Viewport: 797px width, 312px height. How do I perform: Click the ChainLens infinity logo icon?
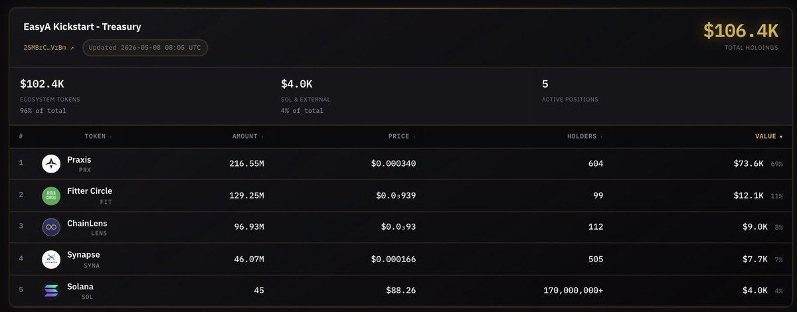tap(51, 228)
